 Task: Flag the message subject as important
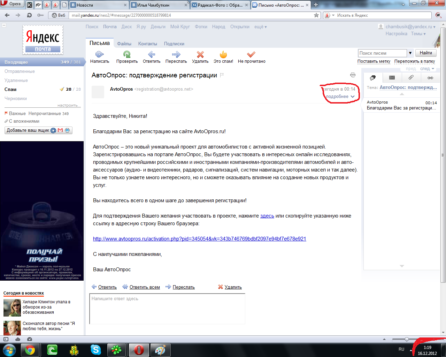pos(222,75)
